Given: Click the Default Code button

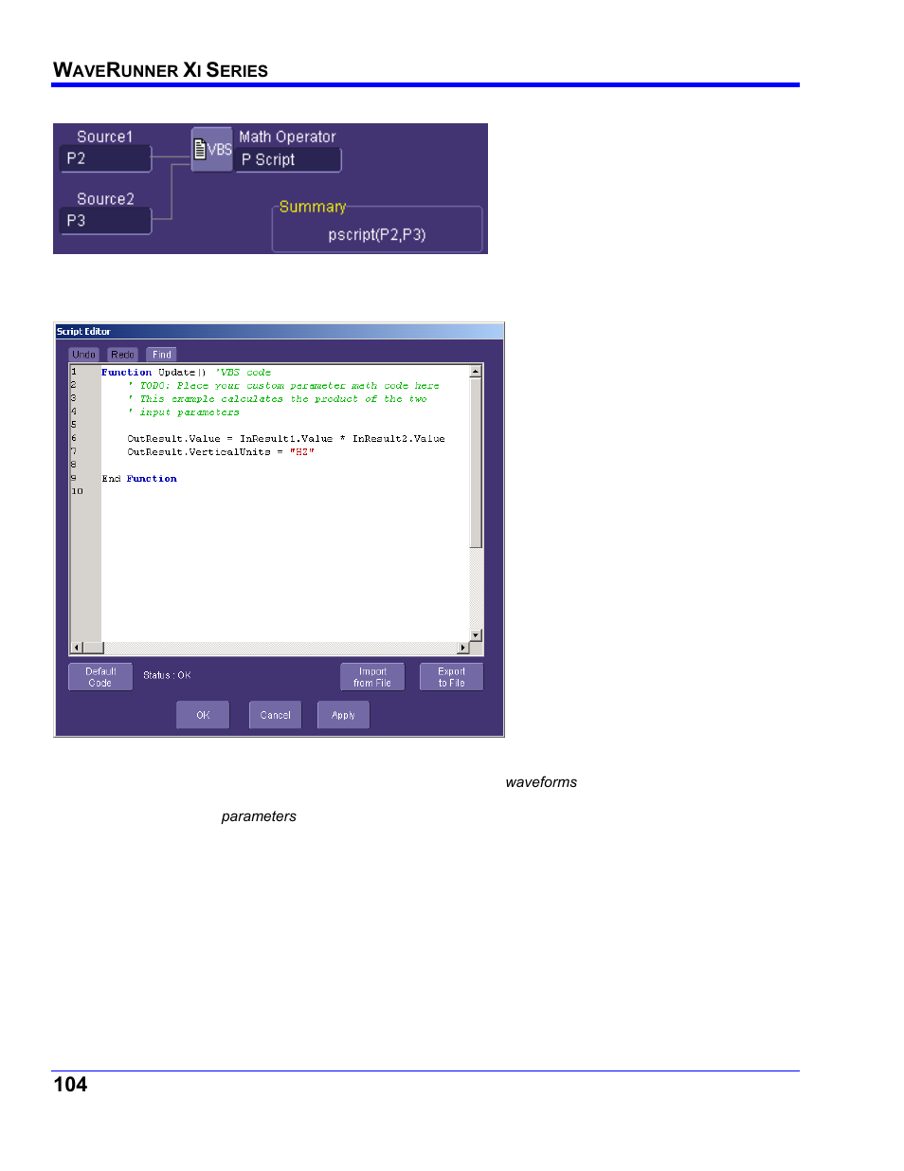Looking at the screenshot, I should pyautogui.click(x=100, y=677).
